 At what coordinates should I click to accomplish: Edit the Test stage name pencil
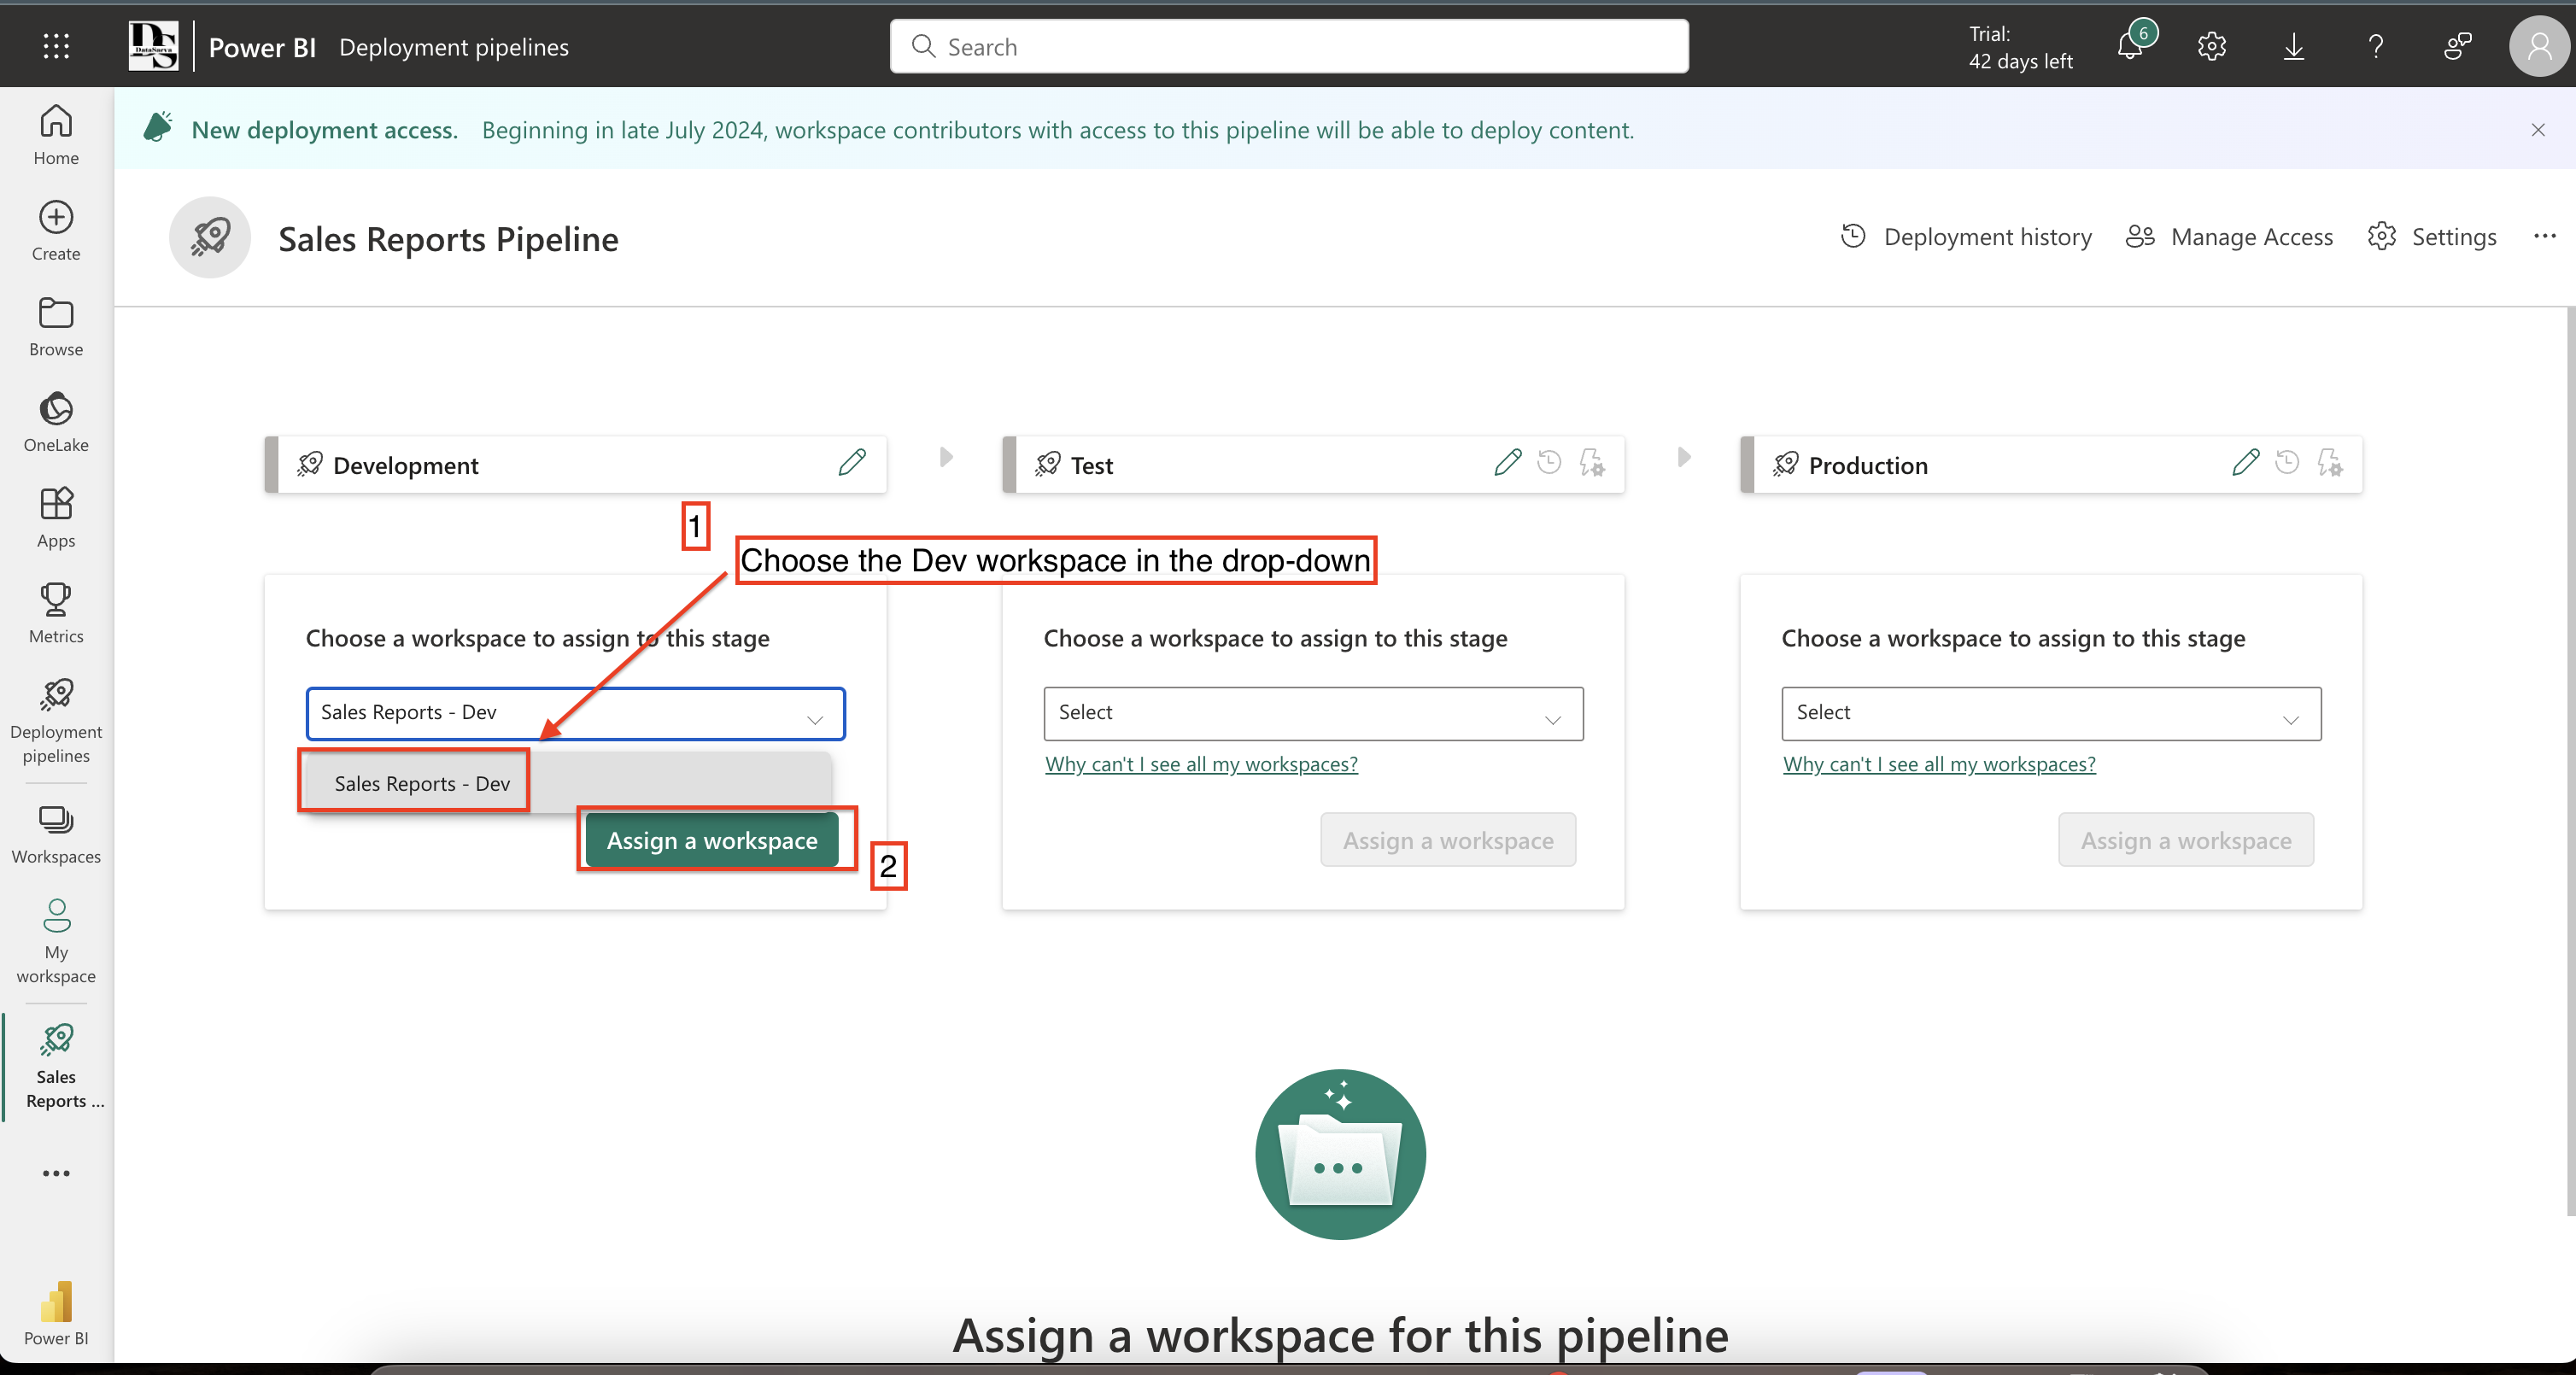[x=1507, y=463]
